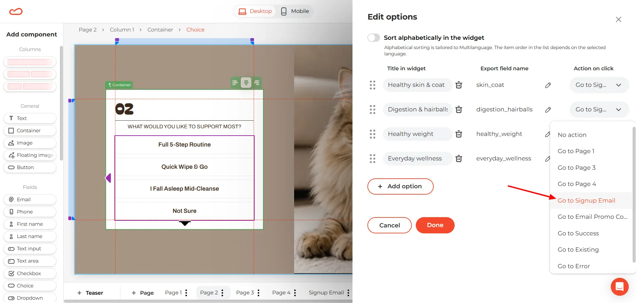636x303 pixels.
Task: Delete the Digestion & hairballs option
Action: (459, 110)
